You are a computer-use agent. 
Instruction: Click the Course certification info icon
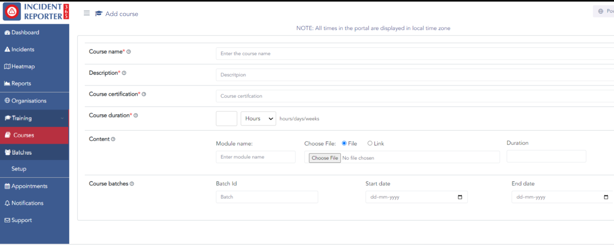tap(144, 94)
